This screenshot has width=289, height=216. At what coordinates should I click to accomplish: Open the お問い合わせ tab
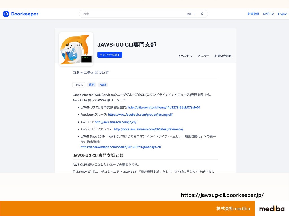(223, 56)
